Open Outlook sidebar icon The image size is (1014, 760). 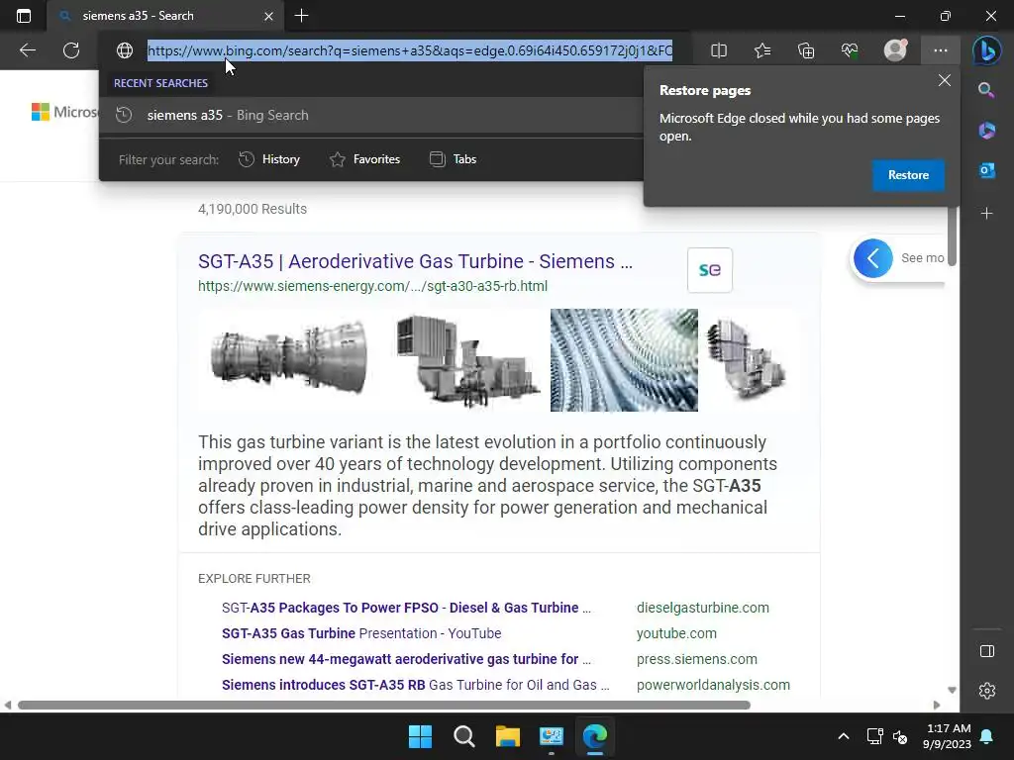(987, 170)
